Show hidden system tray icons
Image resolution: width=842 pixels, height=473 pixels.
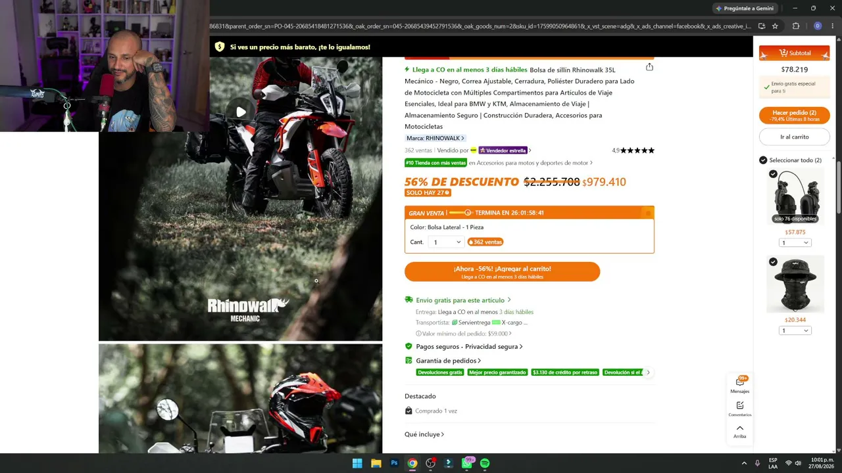[744, 463]
